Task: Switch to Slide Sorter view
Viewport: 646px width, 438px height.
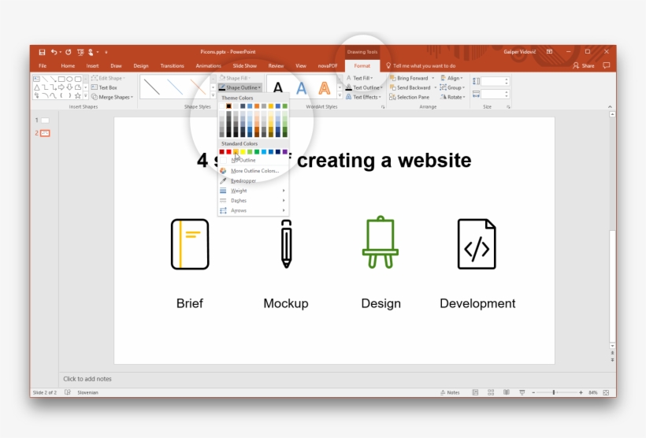Action: pos(491,392)
